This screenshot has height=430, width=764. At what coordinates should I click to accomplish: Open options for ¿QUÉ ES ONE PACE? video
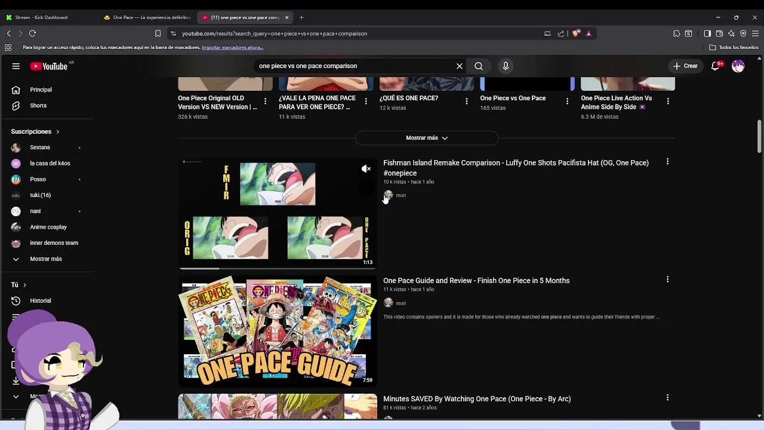[466, 102]
